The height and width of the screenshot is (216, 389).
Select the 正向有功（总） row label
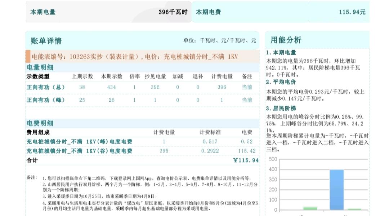click(46, 87)
